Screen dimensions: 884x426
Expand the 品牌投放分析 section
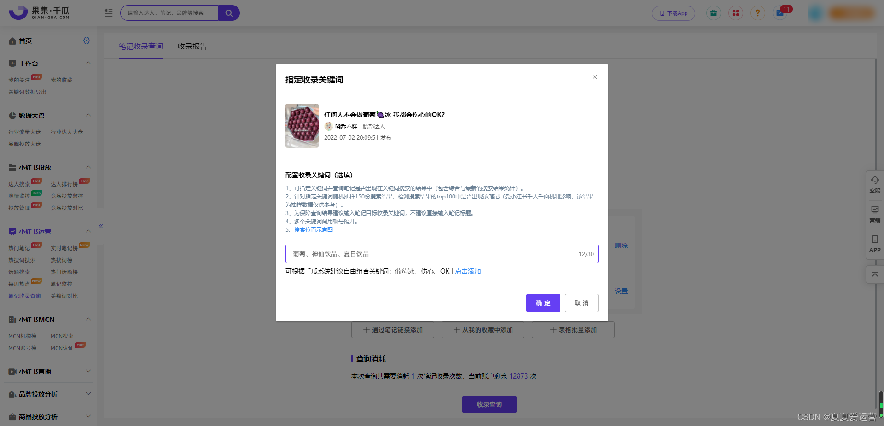tap(88, 394)
